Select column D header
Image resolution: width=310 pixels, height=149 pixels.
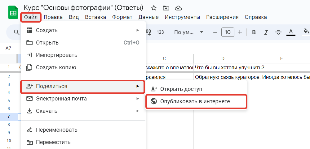pos(223,58)
